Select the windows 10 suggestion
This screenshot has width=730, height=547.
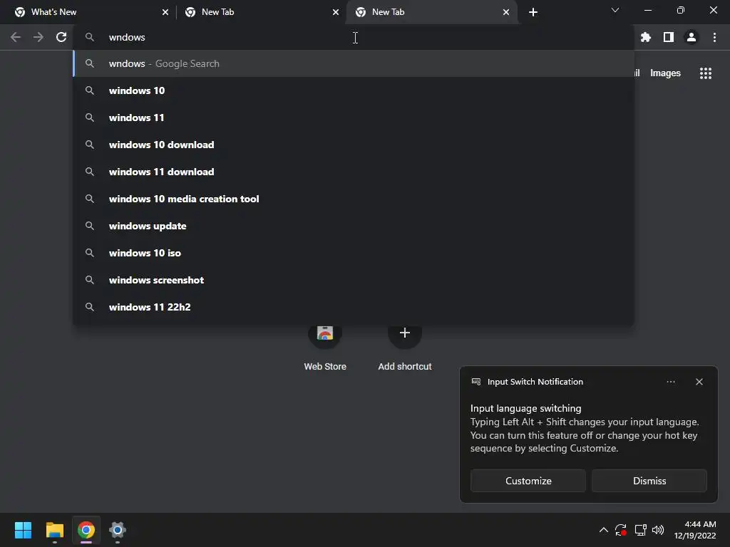coord(354,90)
